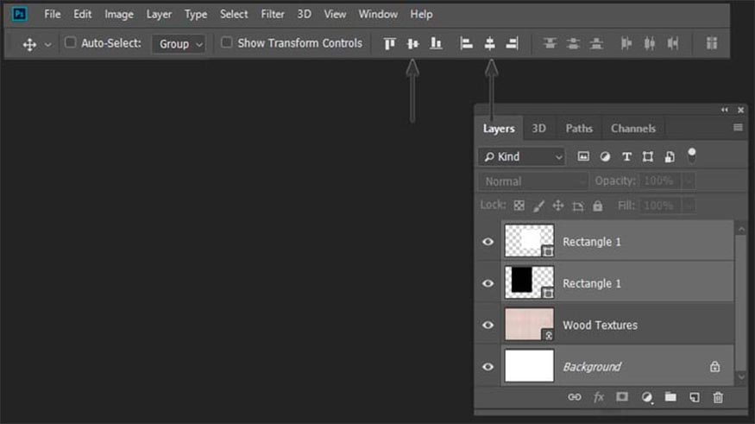Click Distribute right edges icon
Image resolution: width=755 pixels, height=424 pixels.
click(673, 44)
